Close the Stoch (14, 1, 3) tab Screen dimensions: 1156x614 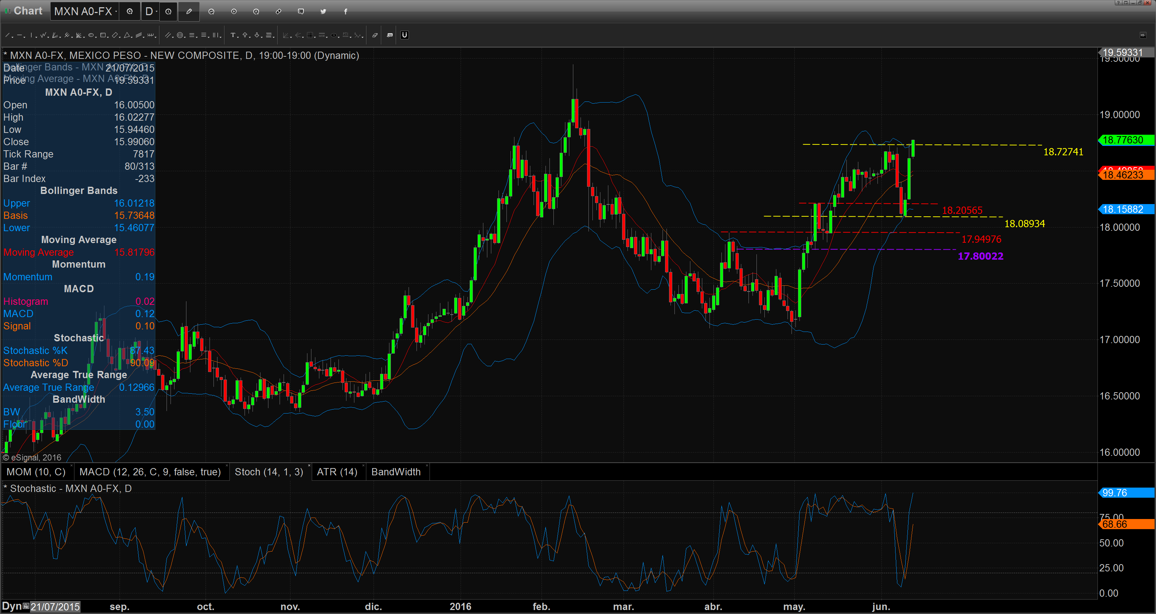[x=309, y=466]
